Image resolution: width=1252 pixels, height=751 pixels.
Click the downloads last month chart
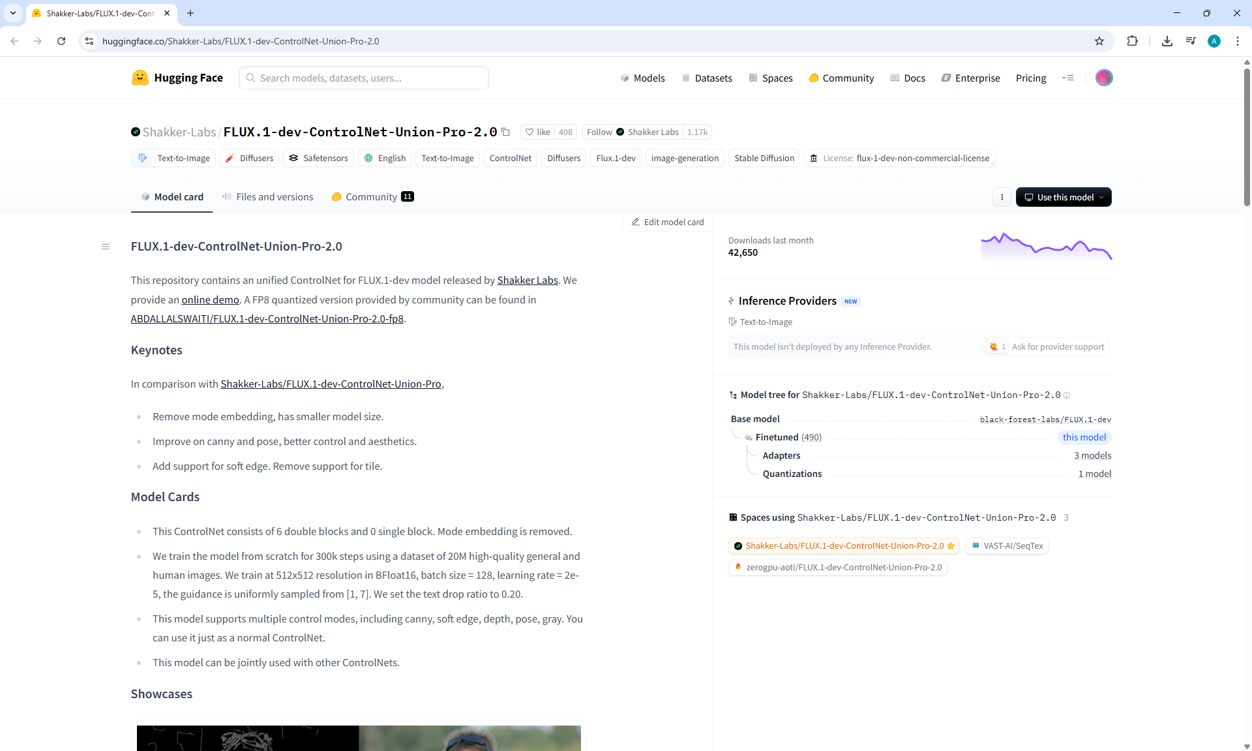1046,247
